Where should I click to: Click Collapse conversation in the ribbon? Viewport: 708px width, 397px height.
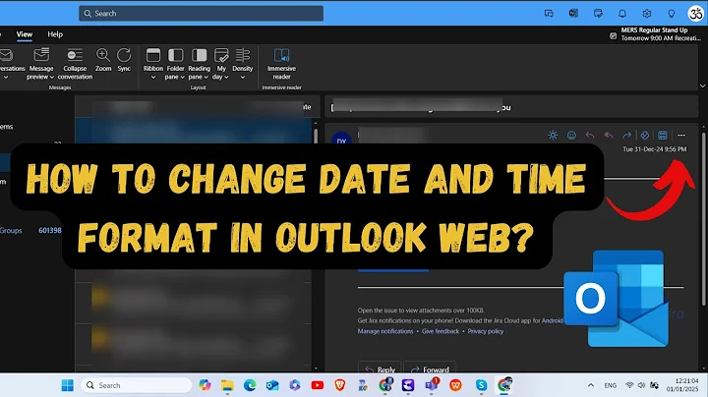pyautogui.click(x=75, y=64)
